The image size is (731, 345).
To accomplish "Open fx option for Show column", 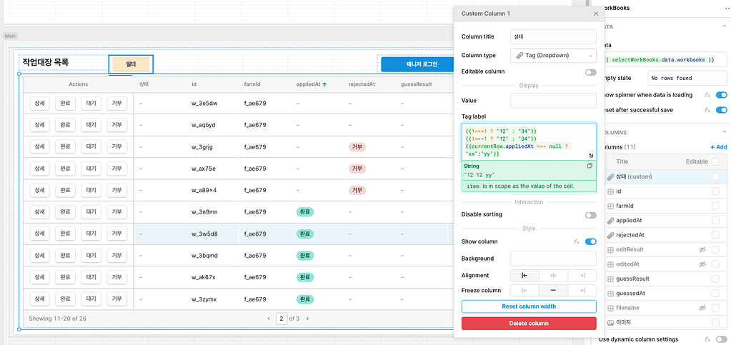I will 577,241.
